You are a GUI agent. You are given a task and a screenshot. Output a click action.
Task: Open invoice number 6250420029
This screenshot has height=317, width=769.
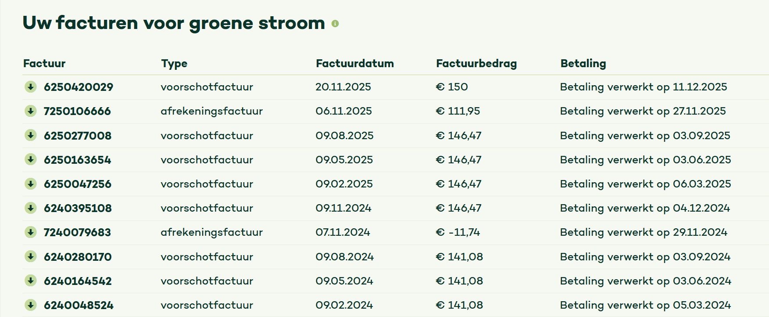tap(79, 87)
